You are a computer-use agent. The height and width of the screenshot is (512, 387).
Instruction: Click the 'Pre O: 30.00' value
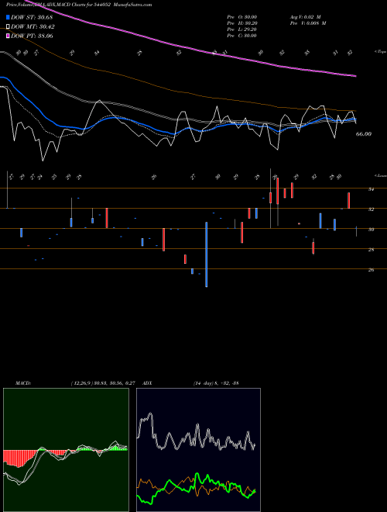tap(241, 17)
